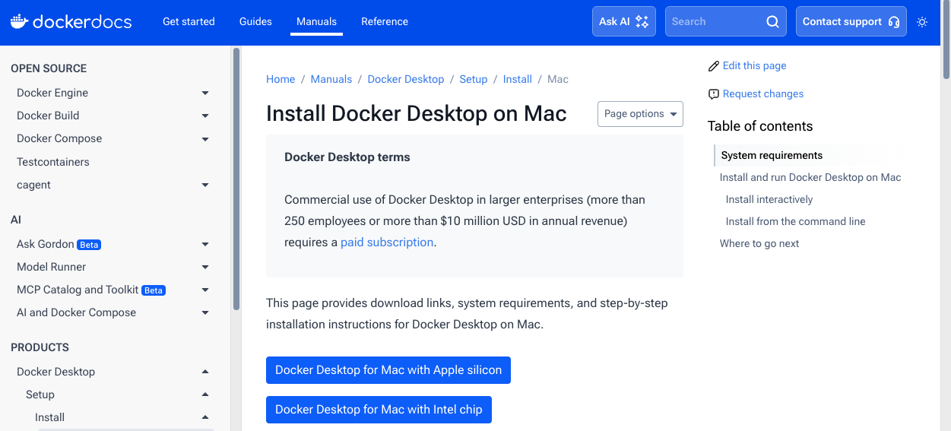The width and height of the screenshot is (951, 431).
Task: Jump to Install interactively section
Action: tap(769, 199)
